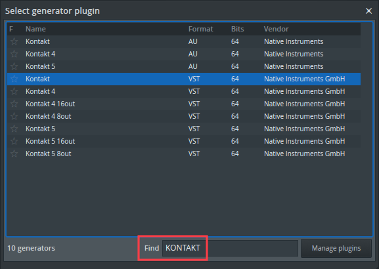This screenshot has height=269, width=379.
Task: Favorite Kontakt 4 8out star
Action: (x=14, y=116)
